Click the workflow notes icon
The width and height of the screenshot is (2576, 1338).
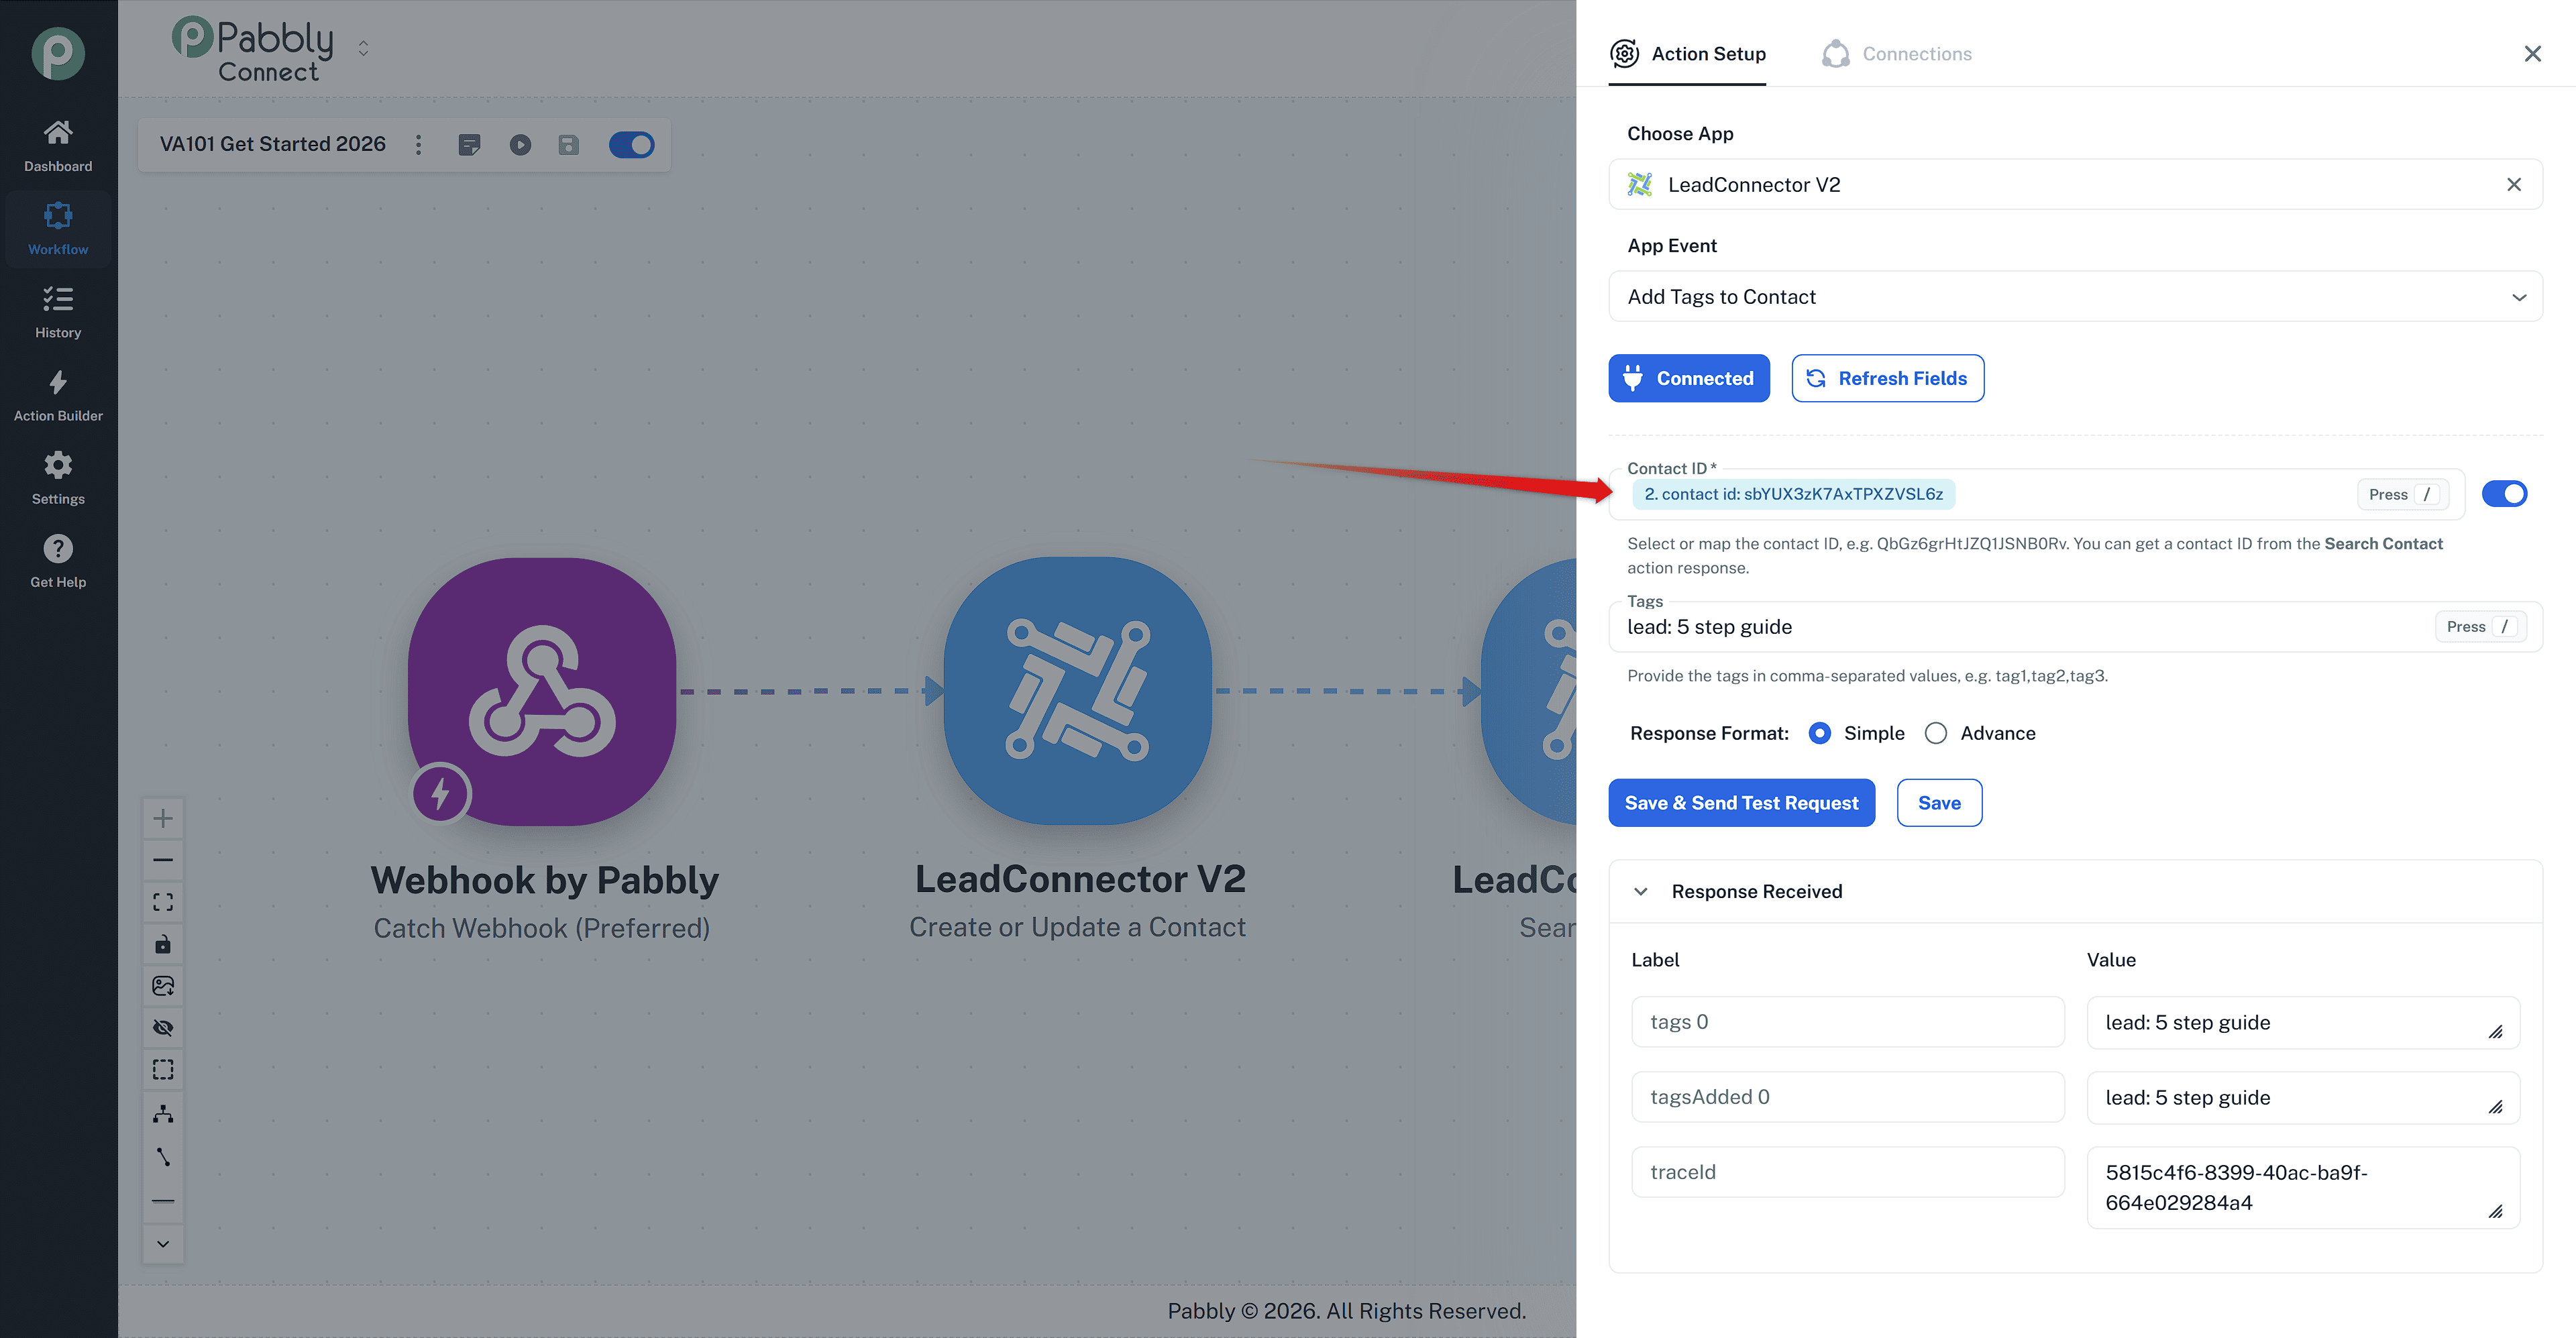point(469,145)
